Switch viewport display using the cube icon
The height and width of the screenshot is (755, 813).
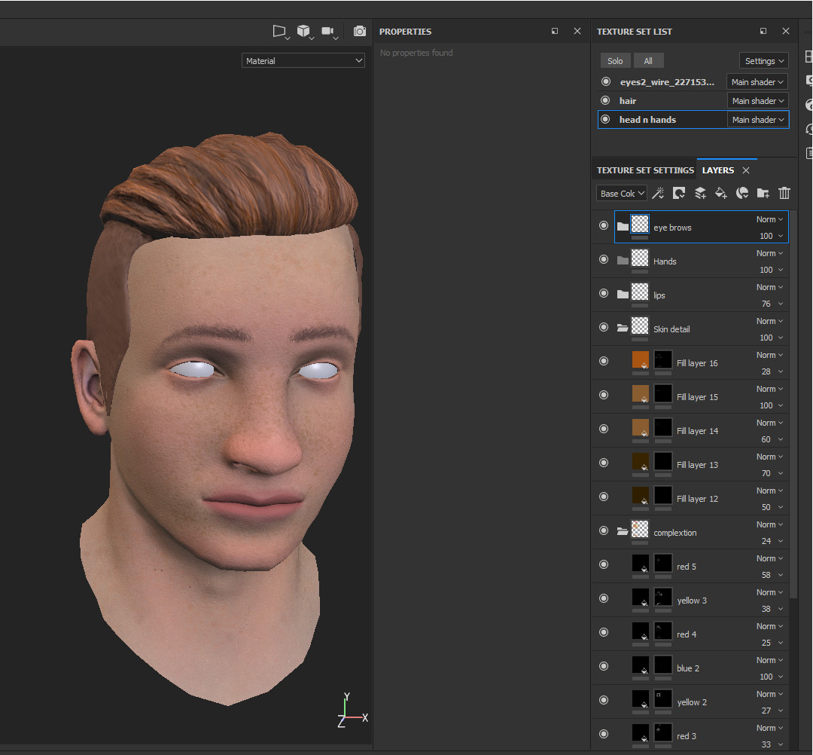click(x=304, y=31)
